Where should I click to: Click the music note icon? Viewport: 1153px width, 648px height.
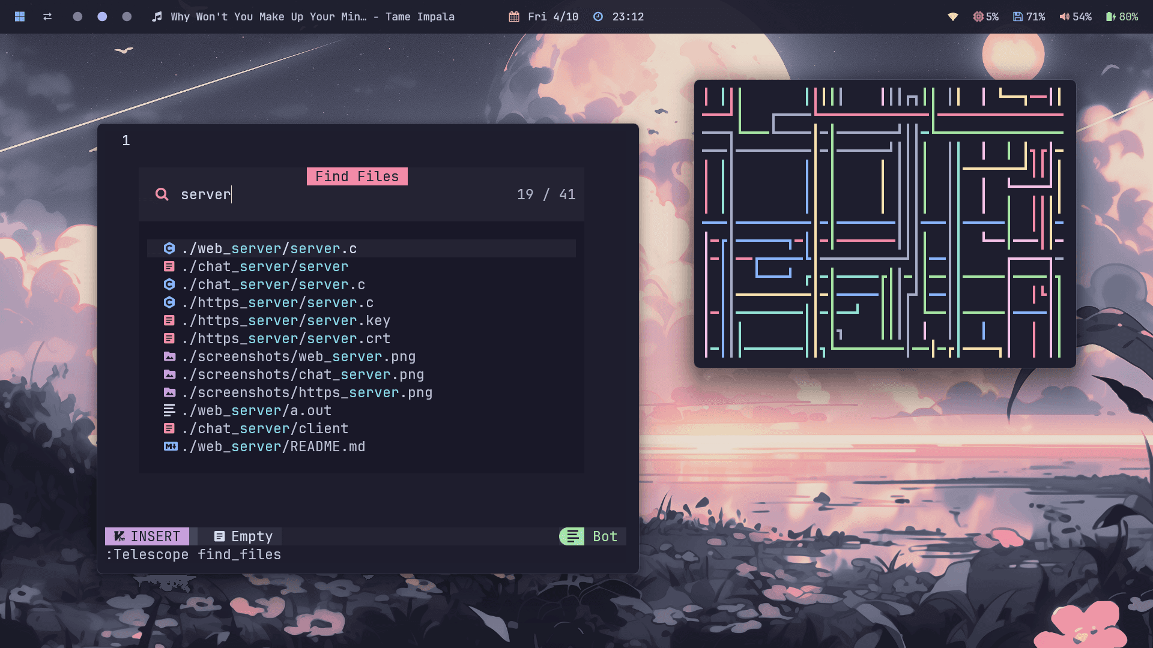point(157,17)
